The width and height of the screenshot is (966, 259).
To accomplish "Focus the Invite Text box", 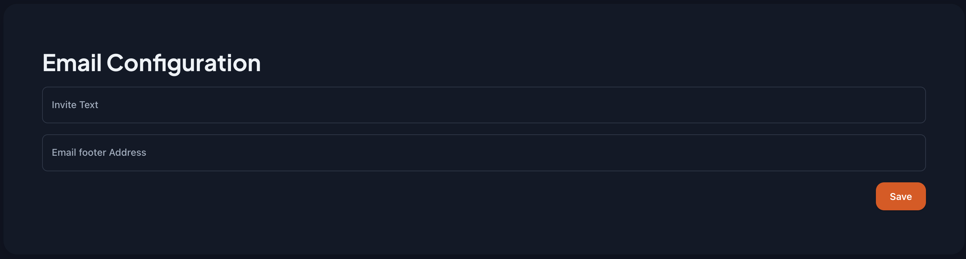I will pos(483,105).
